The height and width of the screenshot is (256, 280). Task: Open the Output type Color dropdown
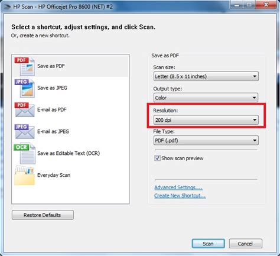pyautogui.click(x=206, y=98)
